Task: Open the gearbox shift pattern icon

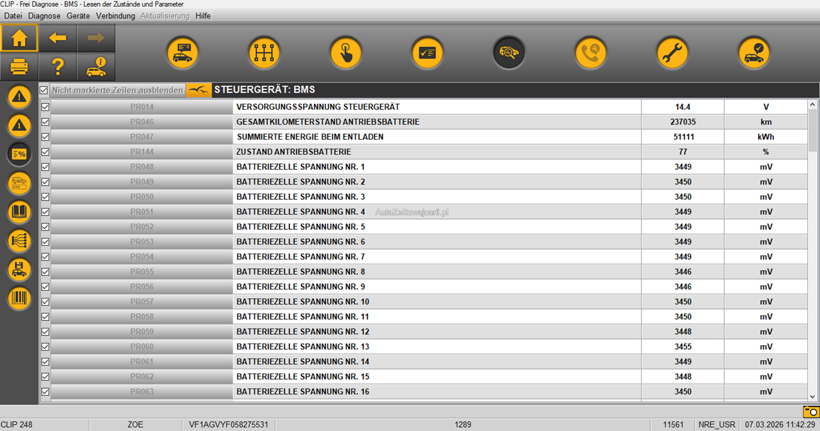Action: 264,53
